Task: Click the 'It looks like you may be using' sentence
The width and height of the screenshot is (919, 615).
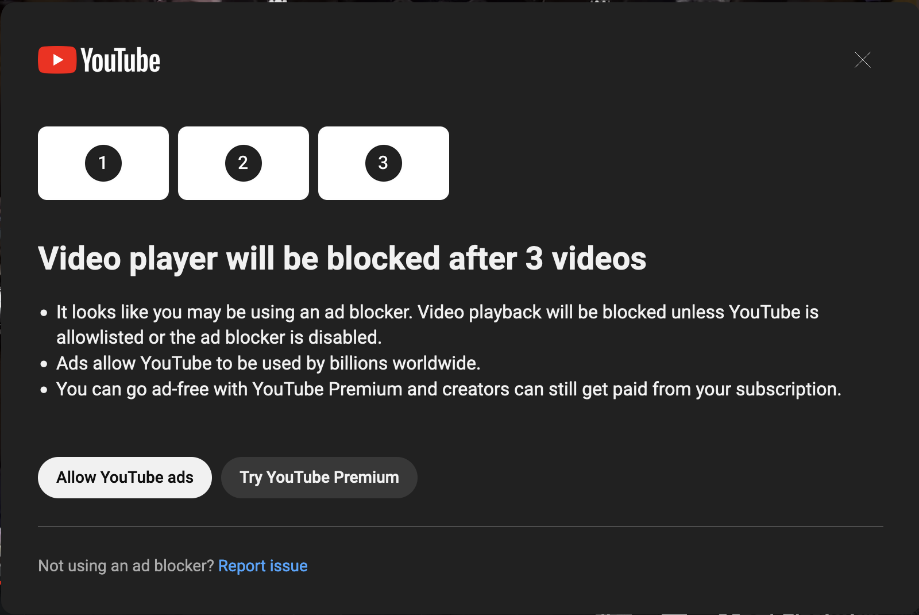Action: pos(437,312)
